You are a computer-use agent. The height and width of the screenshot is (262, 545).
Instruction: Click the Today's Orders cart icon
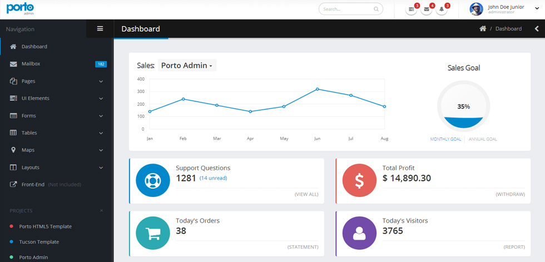click(x=152, y=233)
